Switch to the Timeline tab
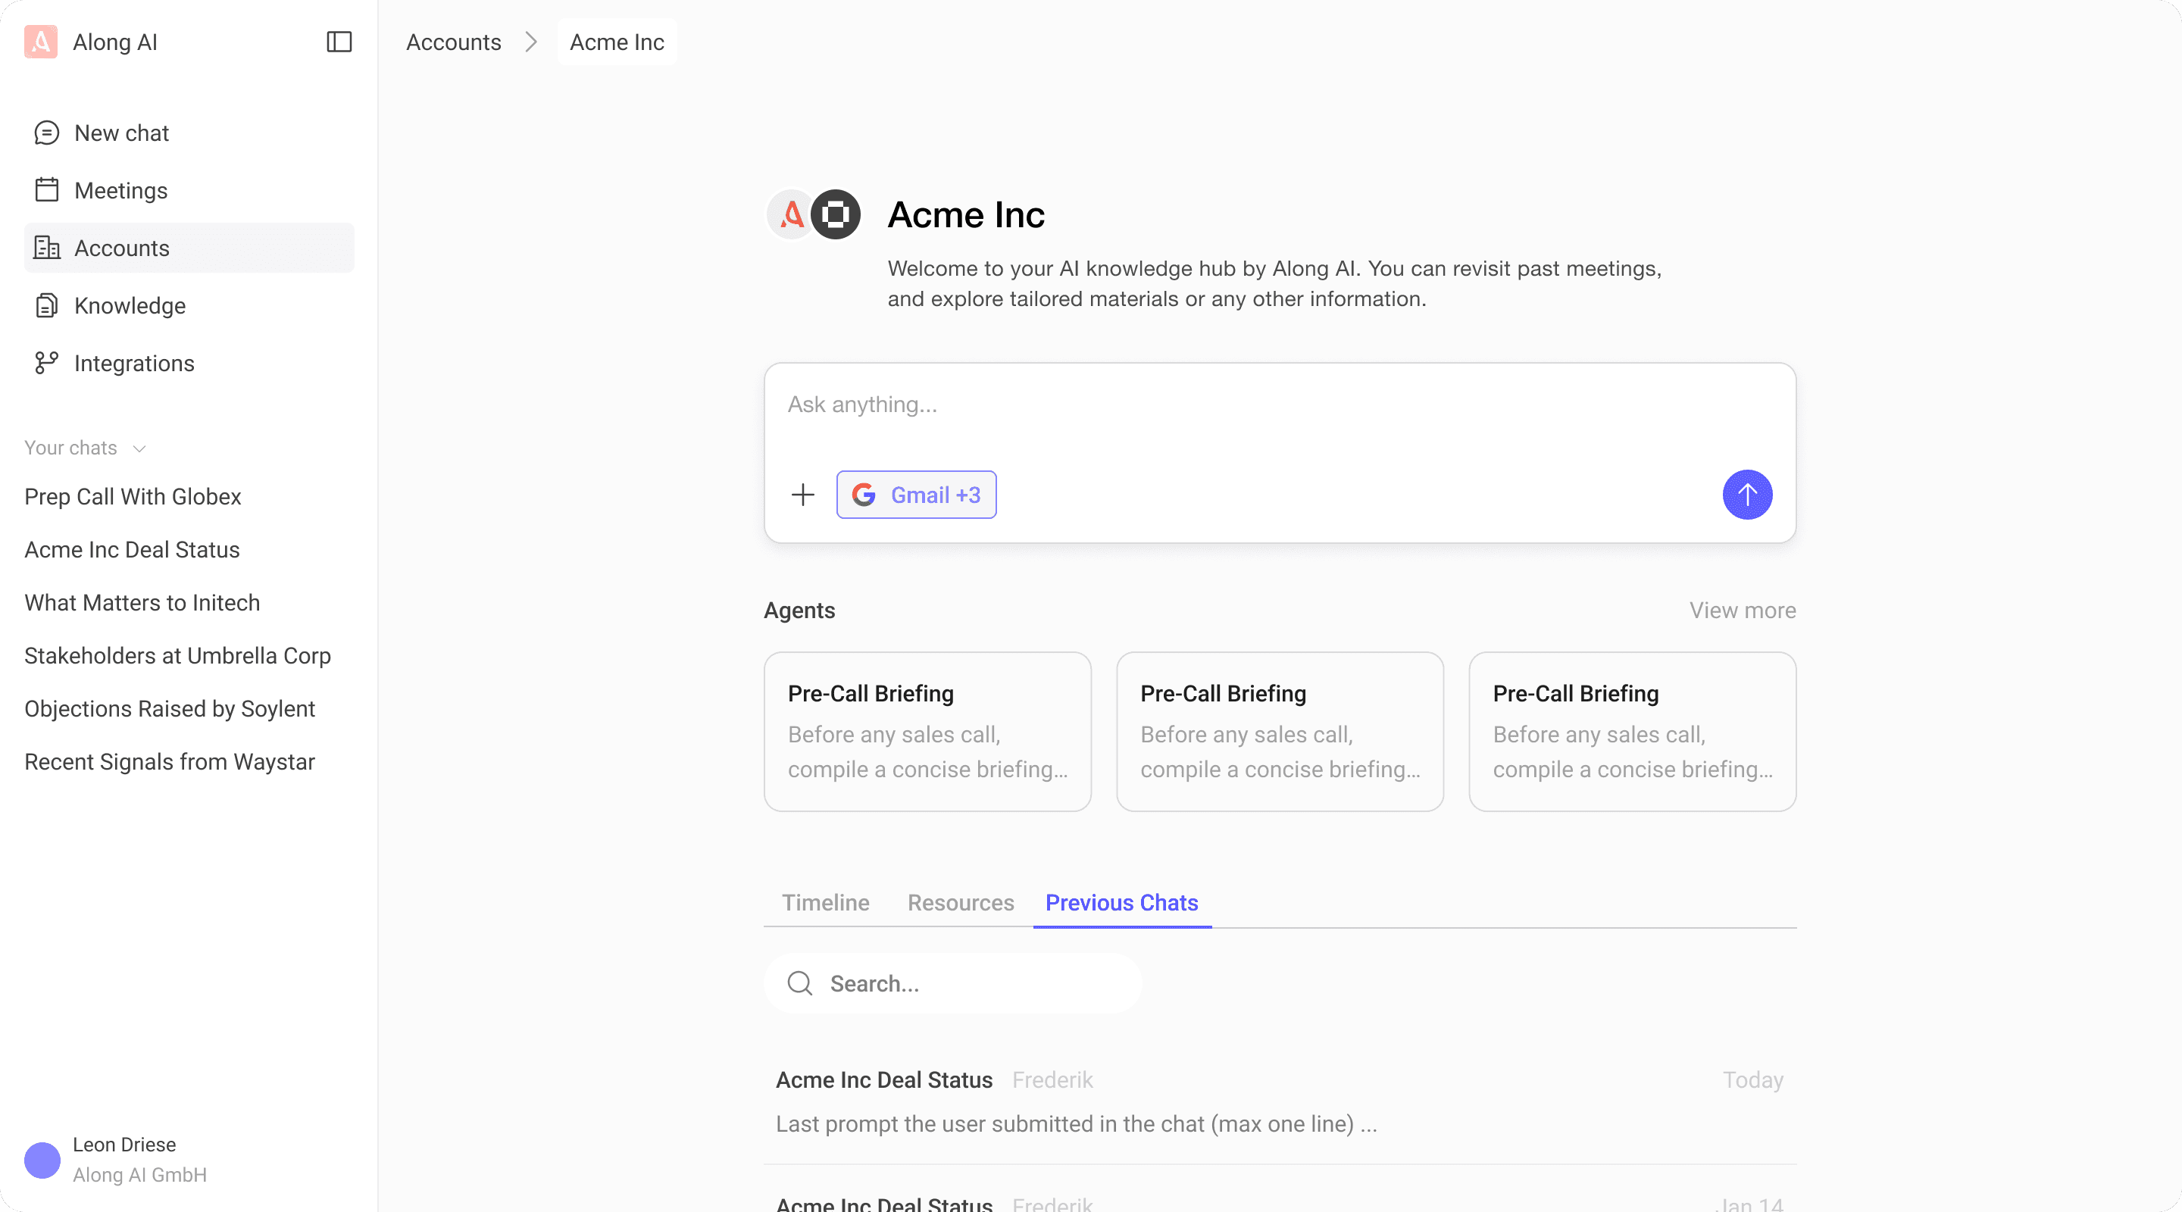 point(825,903)
